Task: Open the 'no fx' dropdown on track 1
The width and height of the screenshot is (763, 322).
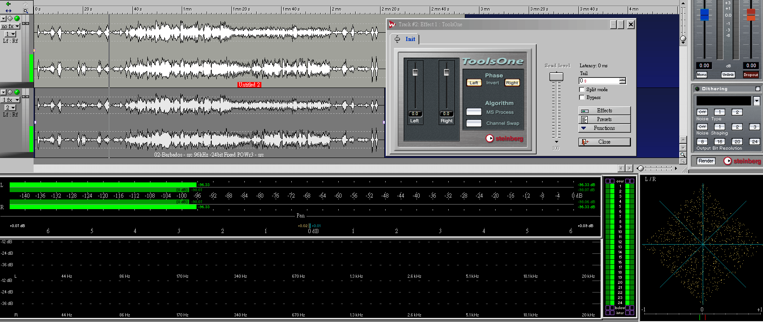Action: click(x=10, y=26)
